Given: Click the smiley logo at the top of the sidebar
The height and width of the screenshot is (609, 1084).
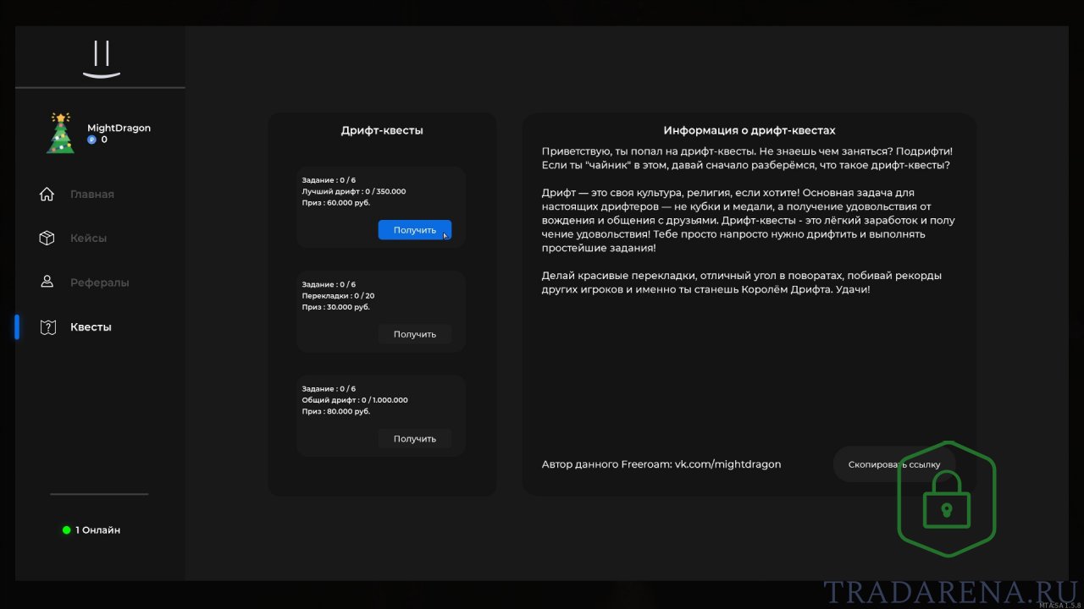Looking at the screenshot, I should coord(102,61).
